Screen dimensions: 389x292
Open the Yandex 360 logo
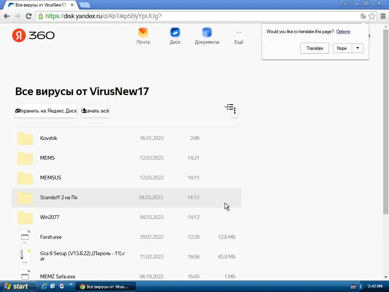[x=33, y=35]
